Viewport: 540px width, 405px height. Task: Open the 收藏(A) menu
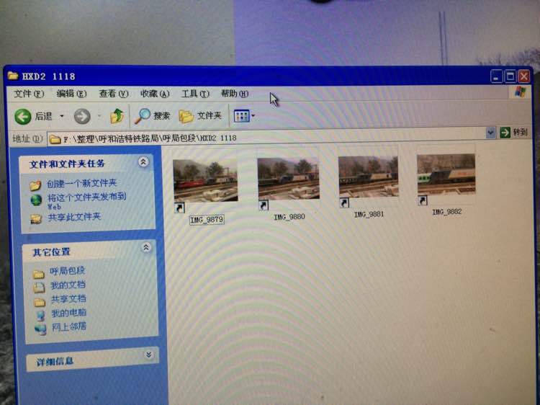(x=155, y=94)
